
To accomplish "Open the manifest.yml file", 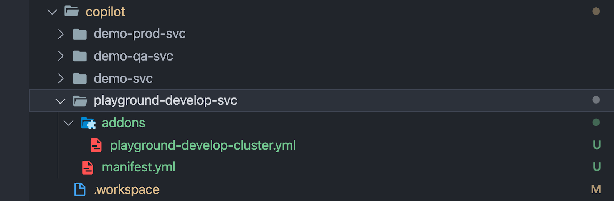I will (139, 167).
